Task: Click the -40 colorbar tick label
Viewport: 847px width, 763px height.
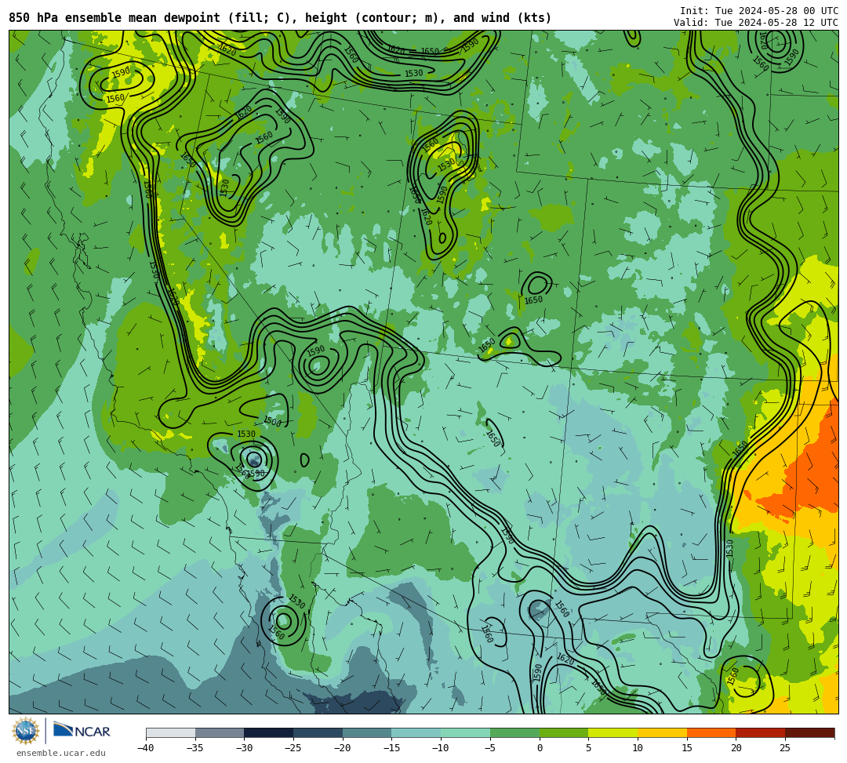Action: click(146, 748)
